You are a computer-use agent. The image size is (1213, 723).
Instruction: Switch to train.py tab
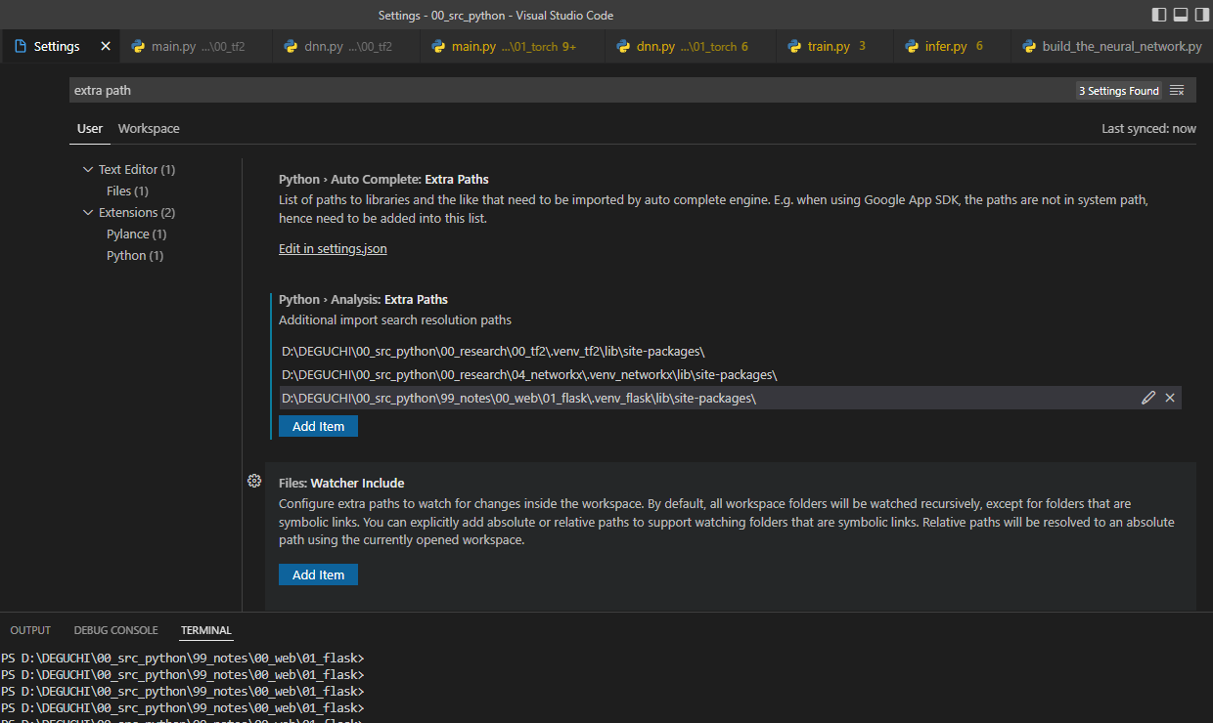pyautogui.click(x=835, y=46)
